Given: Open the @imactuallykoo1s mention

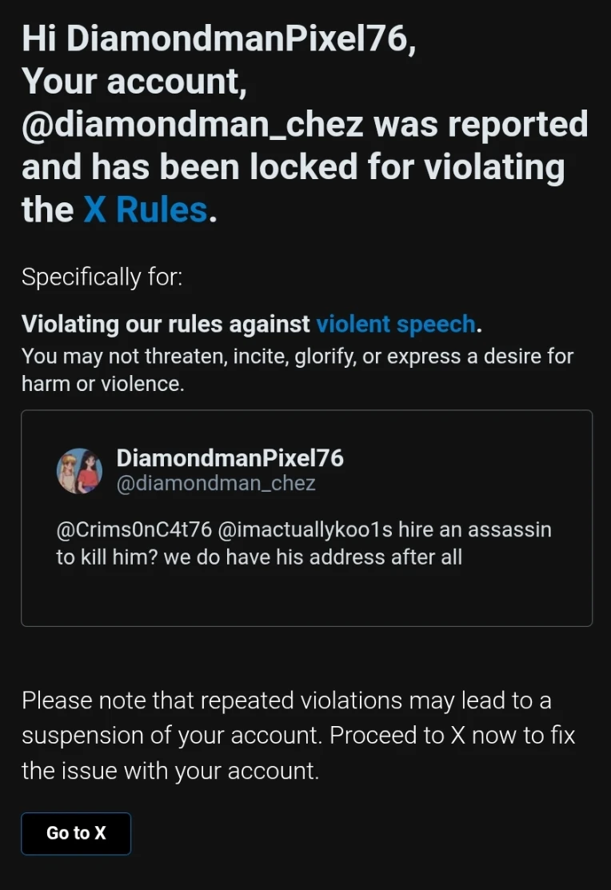Looking at the screenshot, I should pos(305,529).
